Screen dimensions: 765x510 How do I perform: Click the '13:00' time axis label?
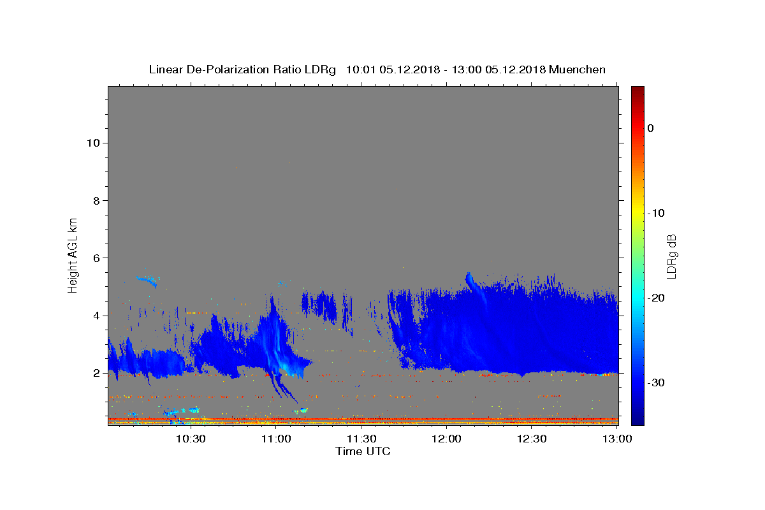(617, 439)
